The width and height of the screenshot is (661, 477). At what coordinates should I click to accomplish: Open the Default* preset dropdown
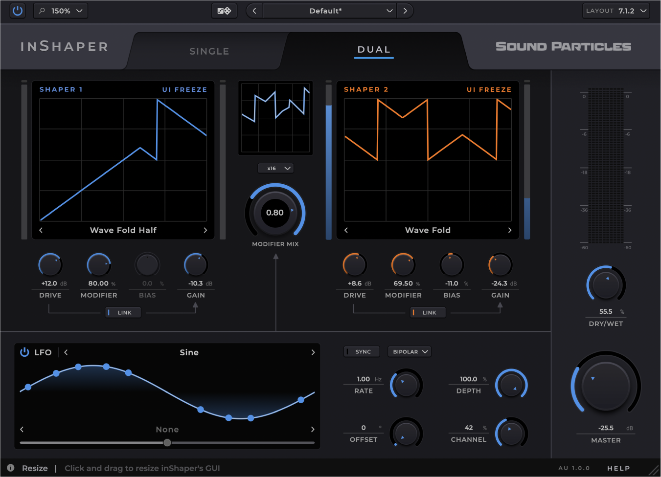click(x=330, y=11)
